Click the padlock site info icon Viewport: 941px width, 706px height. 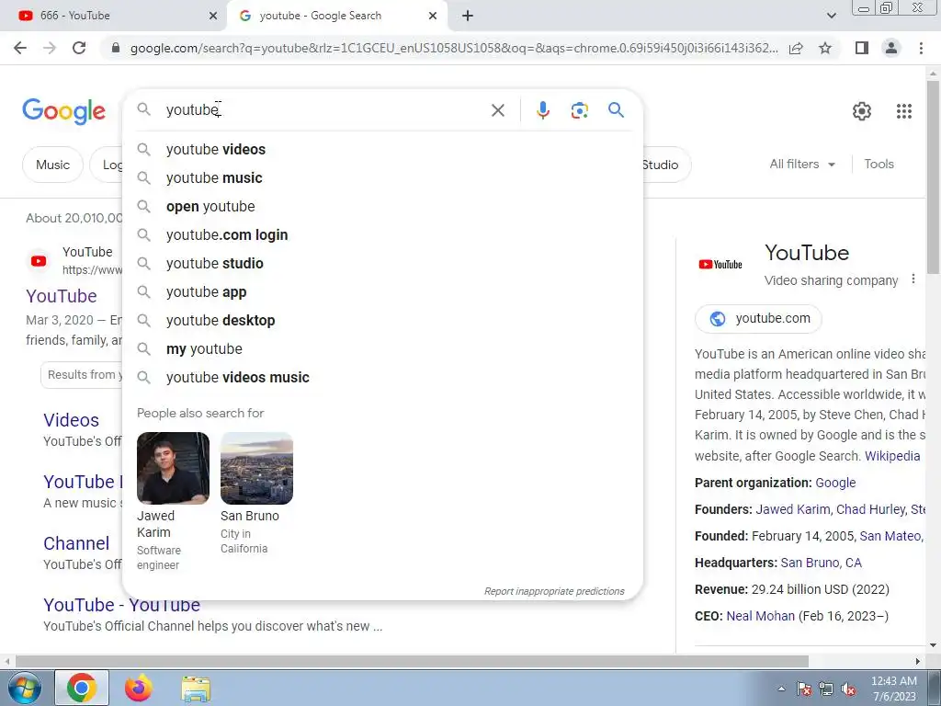tap(116, 48)
